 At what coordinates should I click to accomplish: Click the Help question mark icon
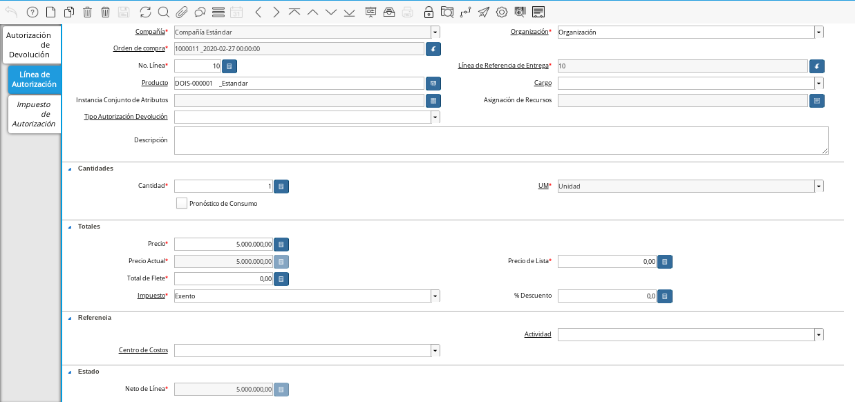pos(32,12)
